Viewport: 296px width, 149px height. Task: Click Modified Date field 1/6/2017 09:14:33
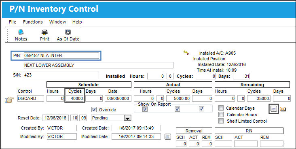click(136, 136)
